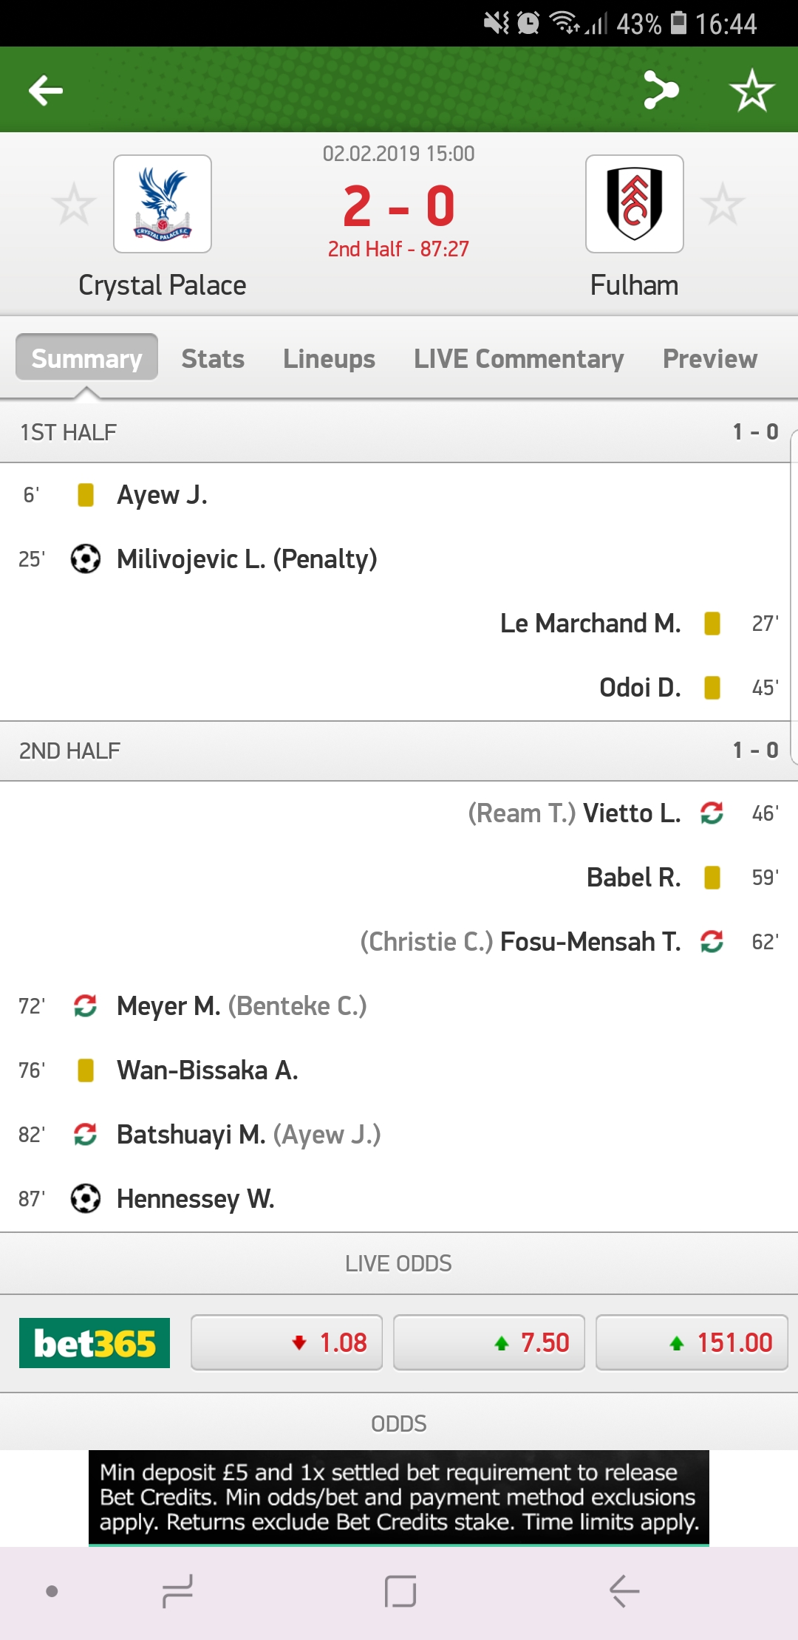Open the Lineups tab

tap(329, 359)
